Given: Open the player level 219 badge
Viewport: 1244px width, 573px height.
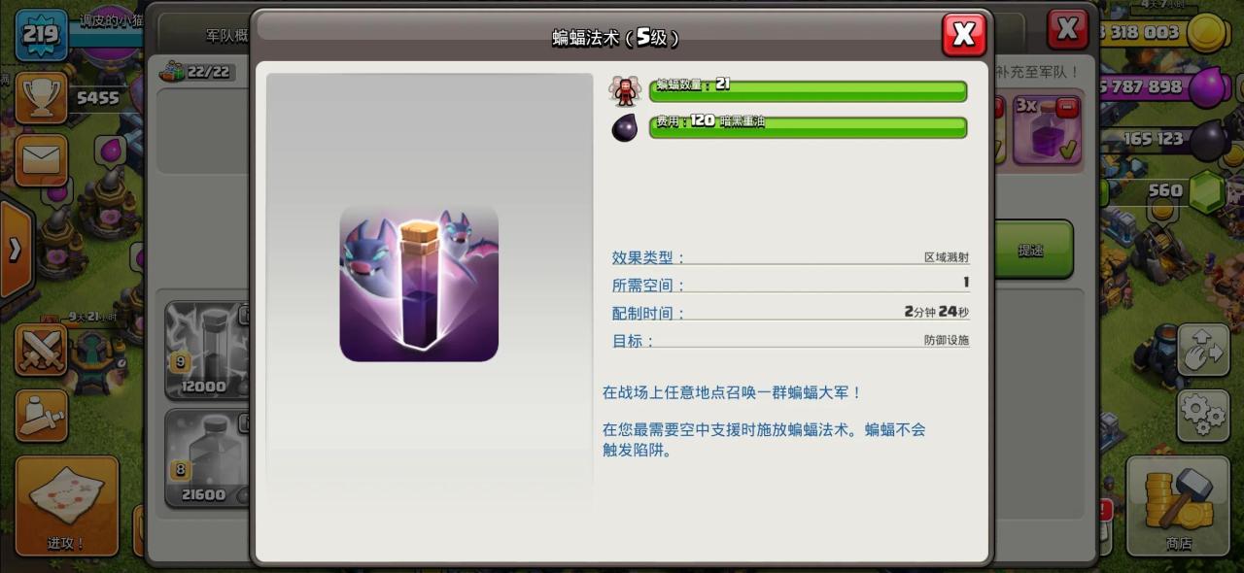Looking at the screenshot, I should [41, 36].
